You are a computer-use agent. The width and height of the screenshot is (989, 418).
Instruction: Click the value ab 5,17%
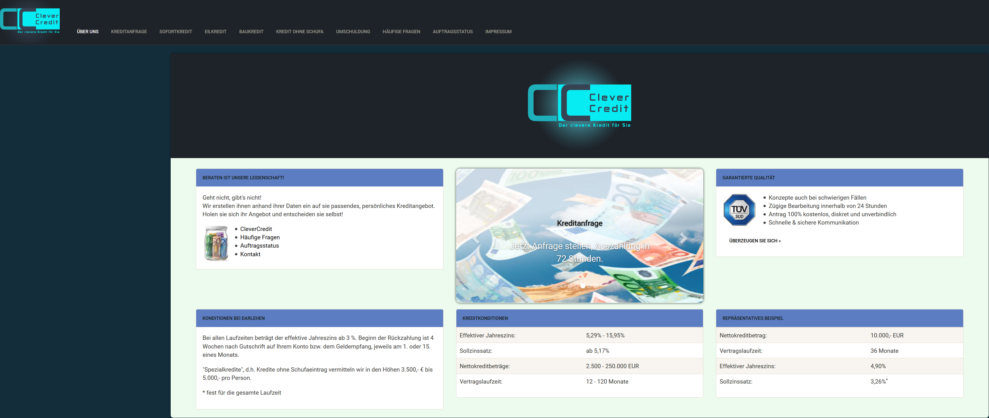pos(598,350)
